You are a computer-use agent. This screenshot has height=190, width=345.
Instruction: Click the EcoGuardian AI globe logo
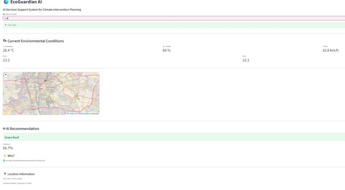pos(6,2)
